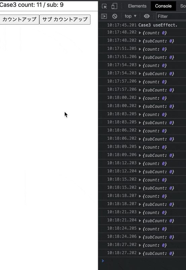Click the サブ カウントアップ button
This screenshot has height=270, width=186.
[x=65, y=19]
